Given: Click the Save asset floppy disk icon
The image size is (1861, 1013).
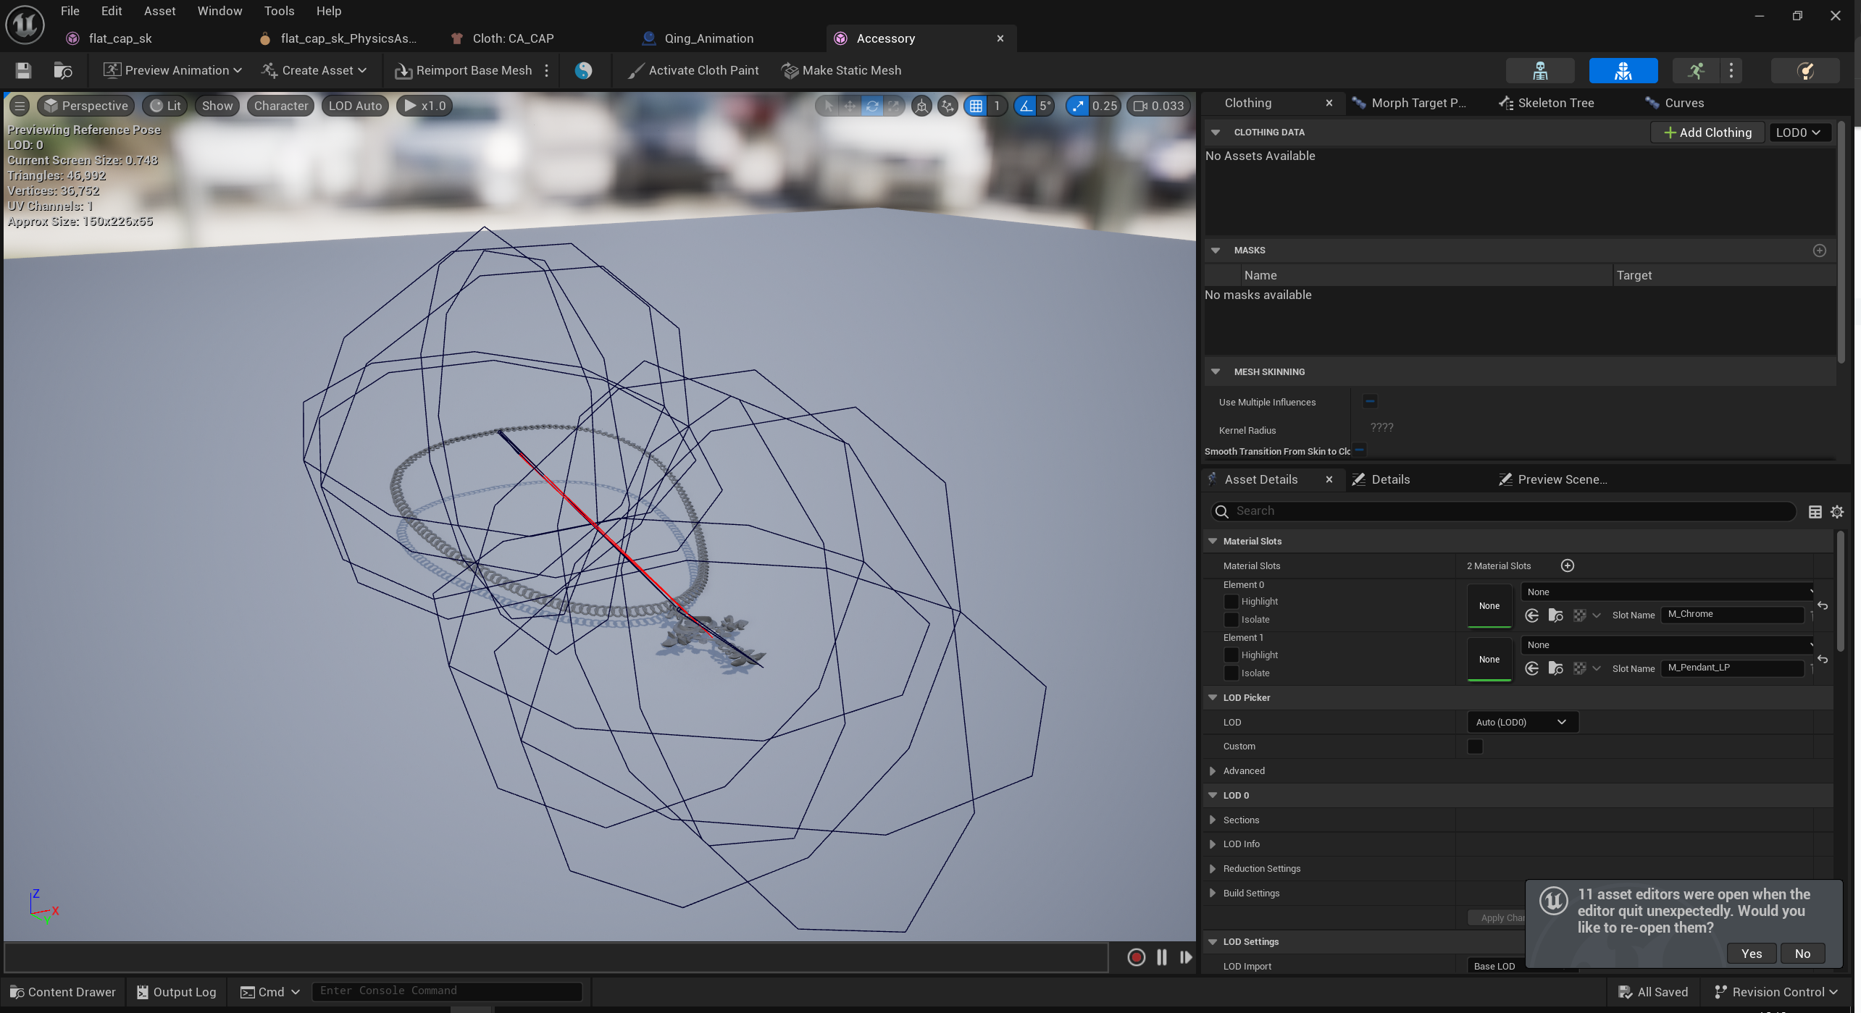Looking at the screenshot, I should point(23,70).
